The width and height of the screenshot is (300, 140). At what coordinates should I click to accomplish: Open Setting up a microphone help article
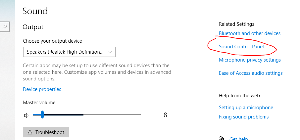pos(246,108)
